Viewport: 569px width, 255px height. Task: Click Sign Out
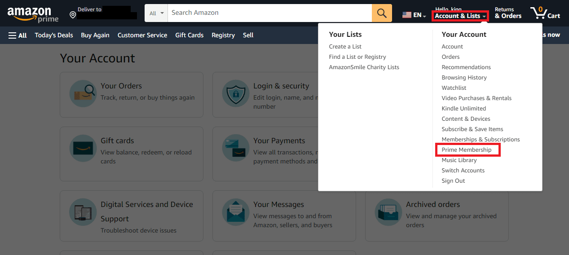click(453, 181)
